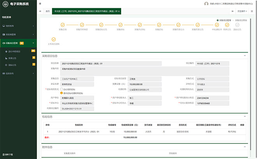Viewport: 257px width, 159px height.
Task: Collapse the 采购项目信息 panel
Action: click(245, 56)
